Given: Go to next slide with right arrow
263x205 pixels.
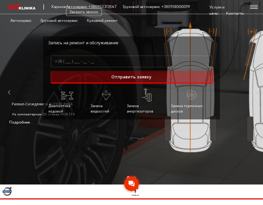Looking at the screenshot, I should point(254,92).
